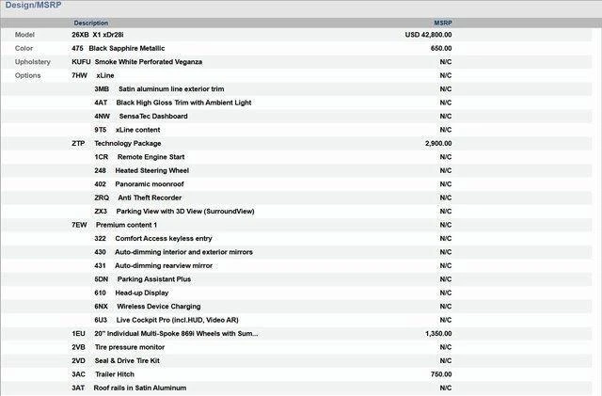Select Parking View with 3D View item
Image resolution: width=602 pixels, height=396 pixels.
point(184,212)
